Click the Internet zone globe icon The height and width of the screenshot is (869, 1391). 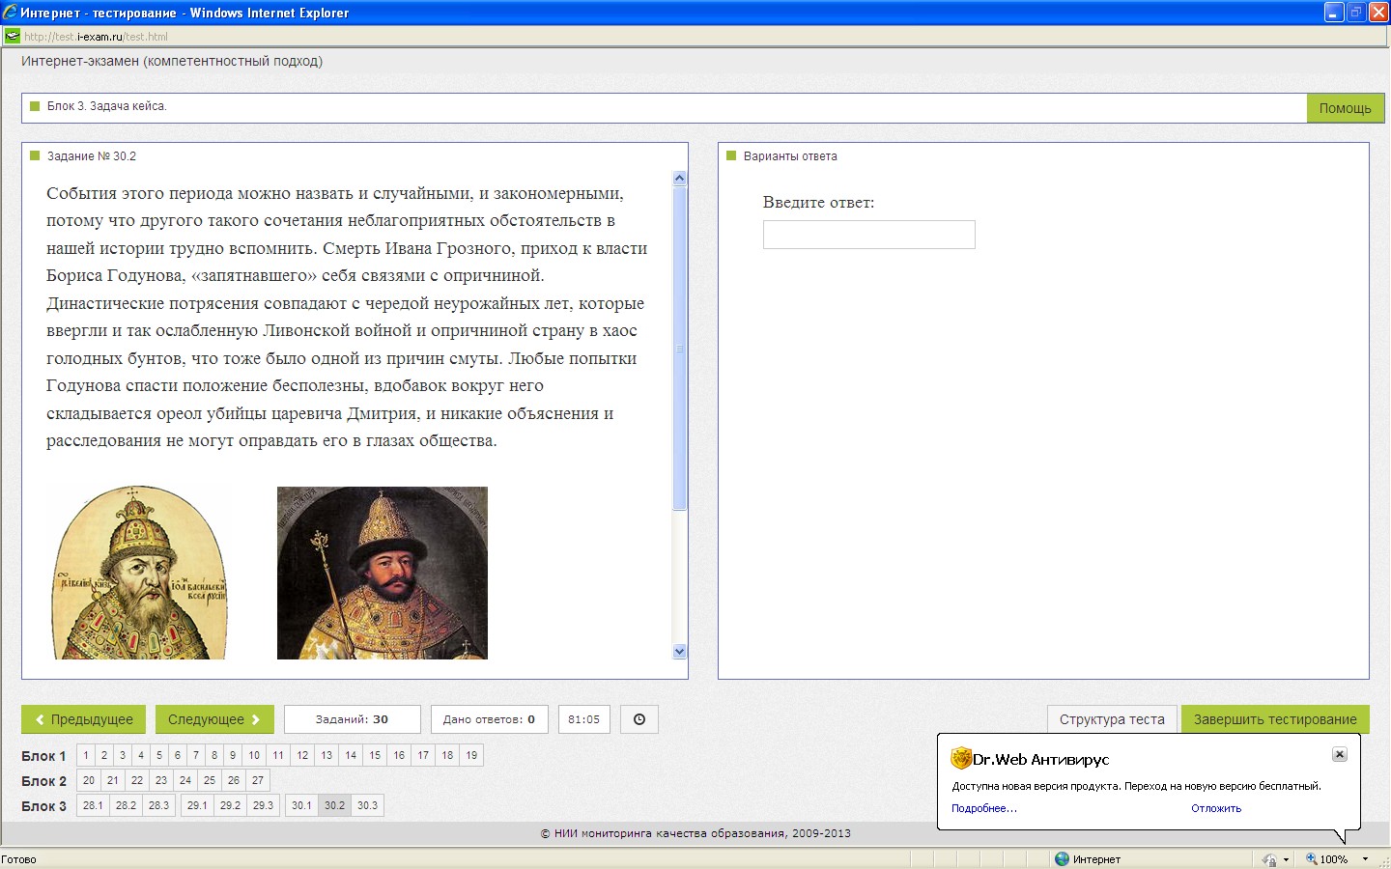pos(1062,859)
